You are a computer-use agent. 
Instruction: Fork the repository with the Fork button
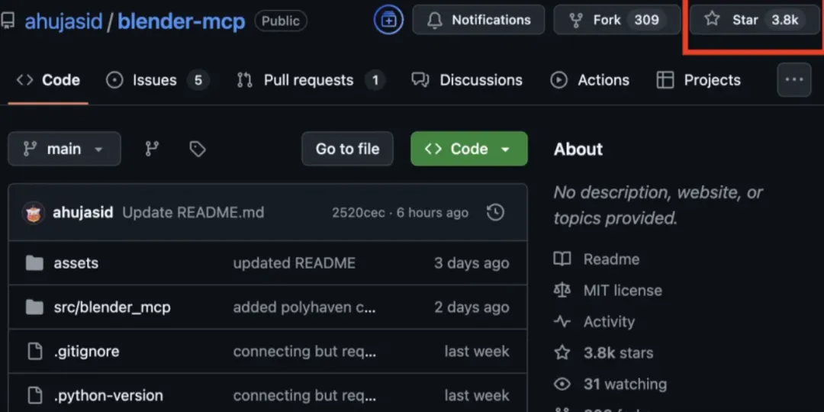point(617,20)
